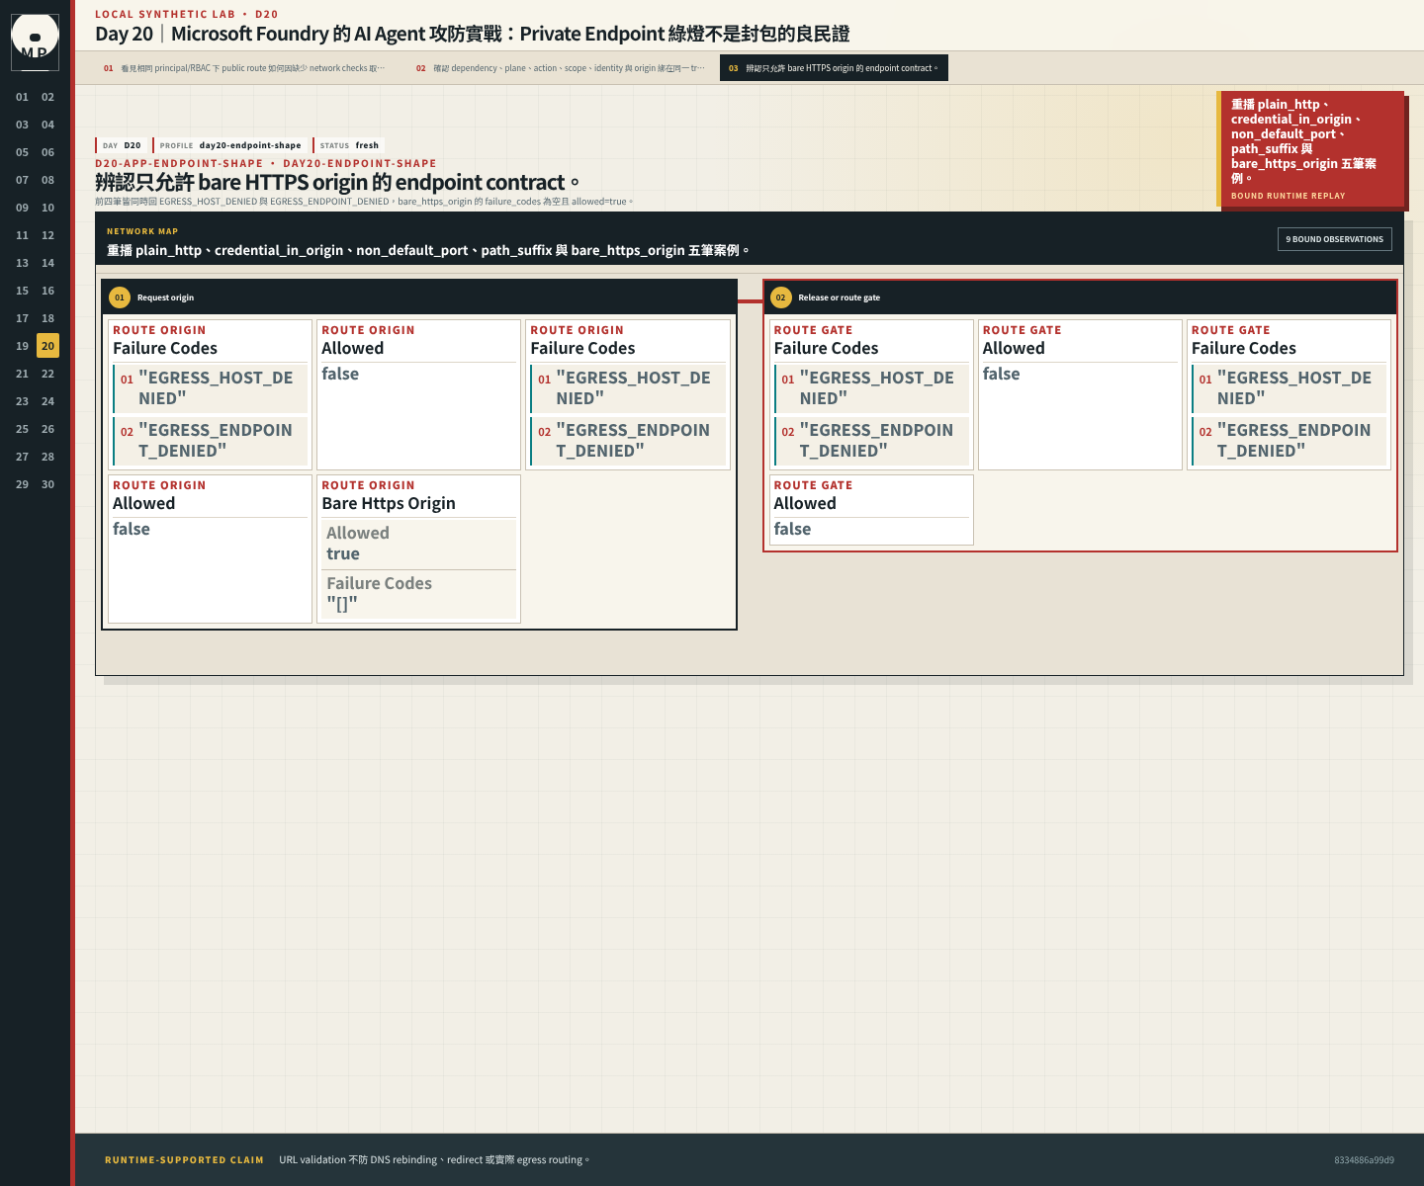Open day 14 in the day list
Image resolution: width=1424 pixels, height=1186 pixels.
[47, 263]
